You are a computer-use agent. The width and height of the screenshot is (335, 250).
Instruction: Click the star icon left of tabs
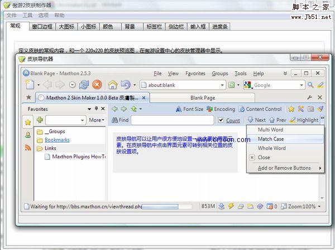pos(28,97)
